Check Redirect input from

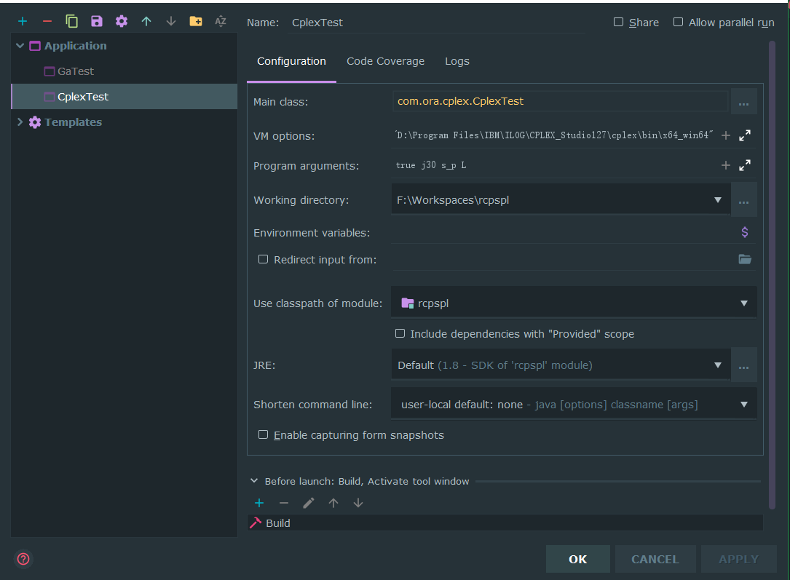tap(263, 259)
